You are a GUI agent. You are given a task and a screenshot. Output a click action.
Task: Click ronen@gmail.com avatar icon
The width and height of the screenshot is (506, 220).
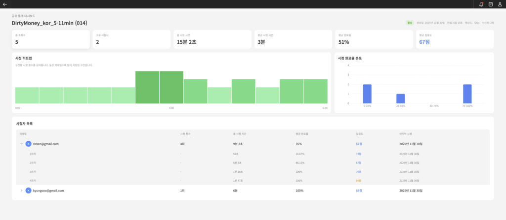pos(28,144)
